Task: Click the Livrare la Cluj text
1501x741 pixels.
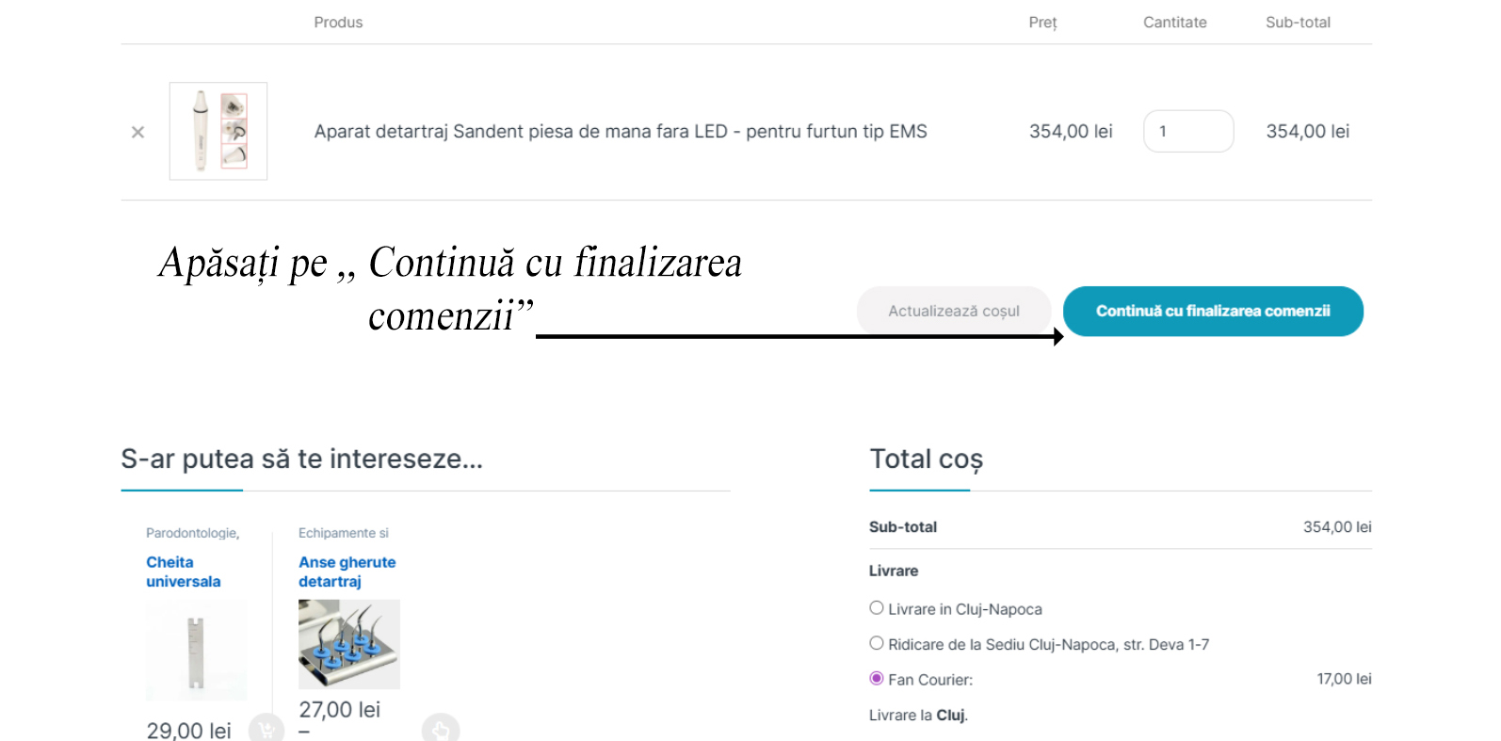Action: (x=918, y=716)
